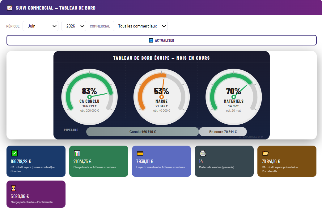The image size is (322, 209).
Task: Click the PÉRIODE label
Action: 13,26
